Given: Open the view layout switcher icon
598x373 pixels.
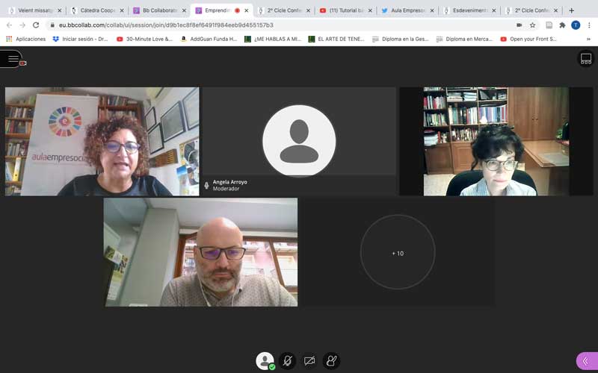Looking at the screenshot, I should tap(586, 59).
